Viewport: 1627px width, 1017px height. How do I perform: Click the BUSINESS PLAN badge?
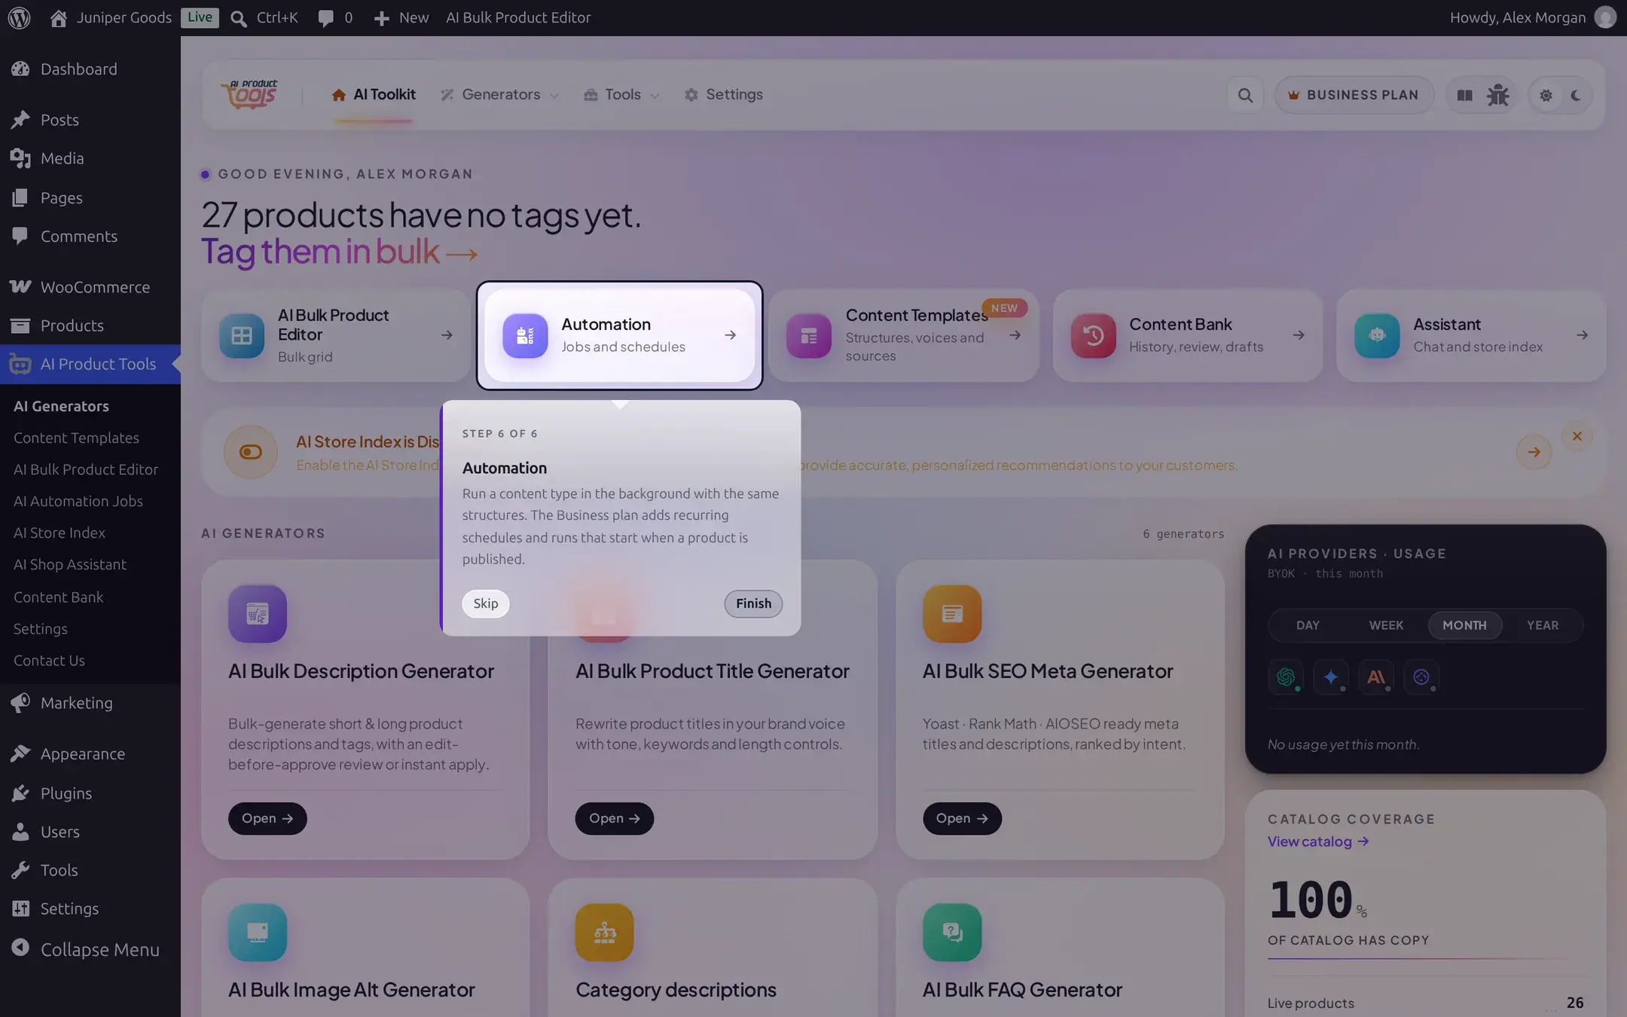[x=1354, y=95]
